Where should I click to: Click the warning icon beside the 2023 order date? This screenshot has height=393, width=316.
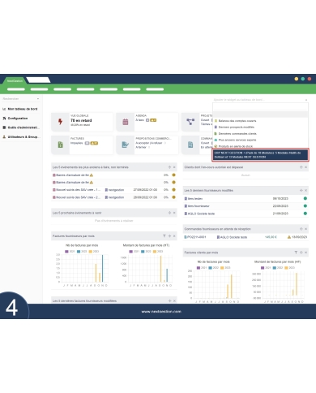point(289,237)
